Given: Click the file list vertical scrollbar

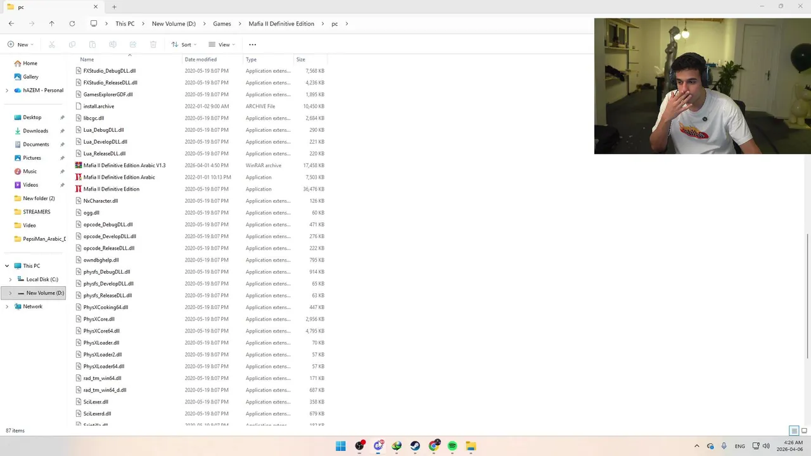Looking at the screenshot, I should 808,296.
